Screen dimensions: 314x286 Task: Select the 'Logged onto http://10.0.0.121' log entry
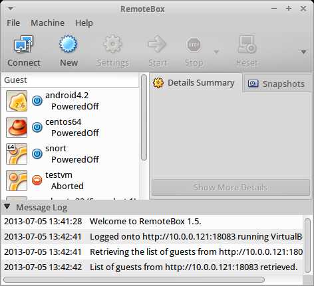coord(152,237)
